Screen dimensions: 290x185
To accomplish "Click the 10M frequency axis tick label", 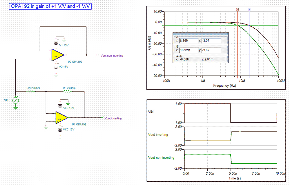I will pos(242,81).
